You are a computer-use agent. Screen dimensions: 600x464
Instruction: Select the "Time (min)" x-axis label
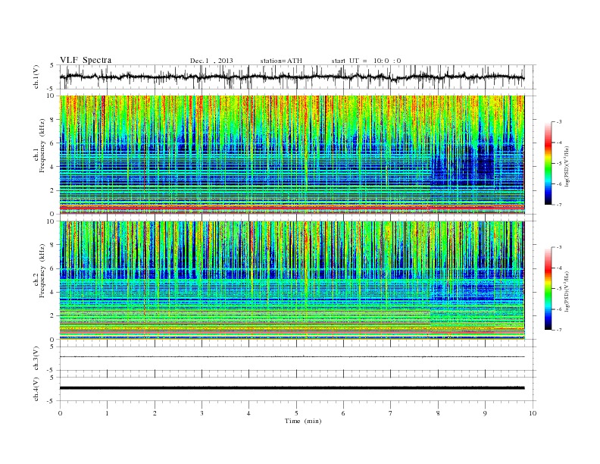coord(303,421)
